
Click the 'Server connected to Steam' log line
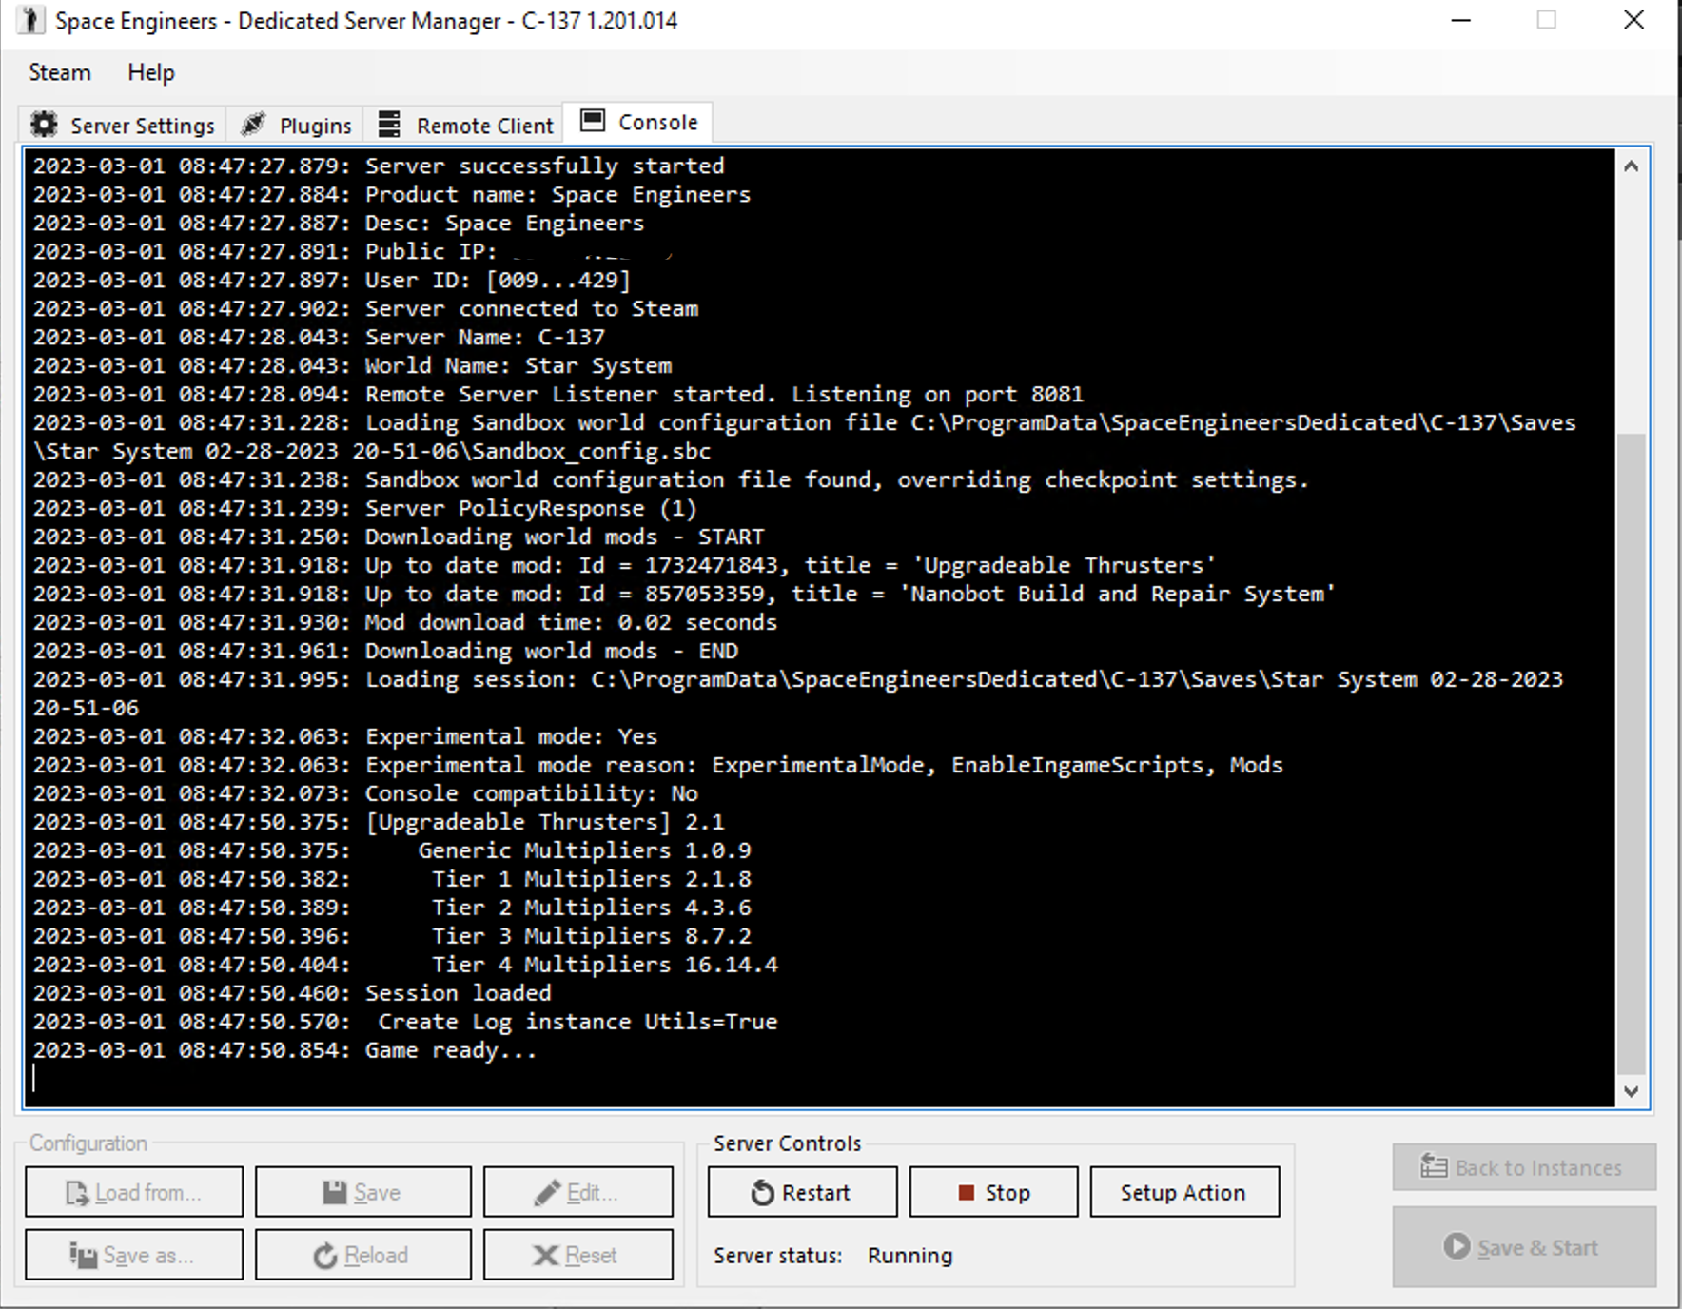click(x=365, y=308)
